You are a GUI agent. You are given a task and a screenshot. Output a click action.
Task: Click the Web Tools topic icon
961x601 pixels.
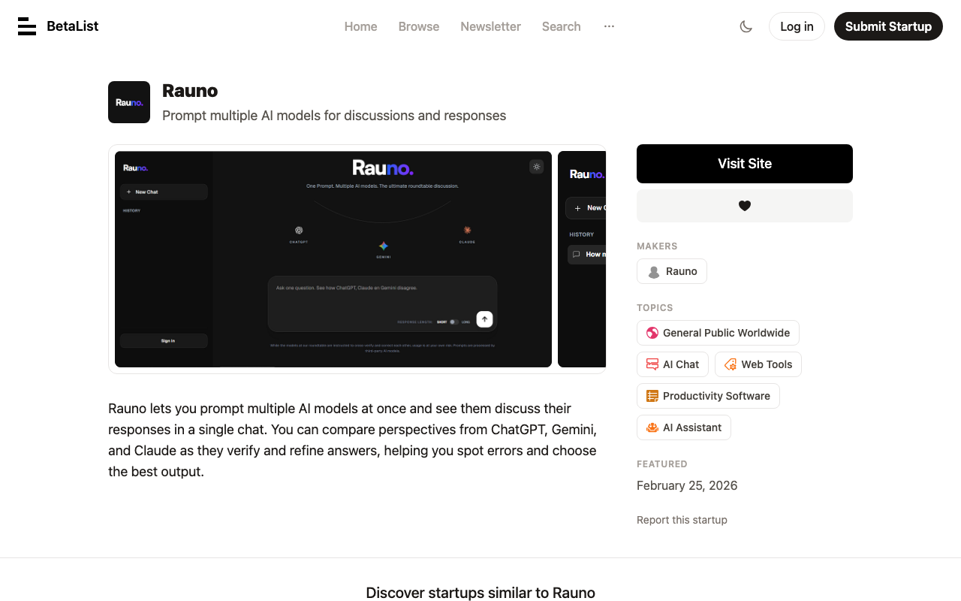coord(731,364)
